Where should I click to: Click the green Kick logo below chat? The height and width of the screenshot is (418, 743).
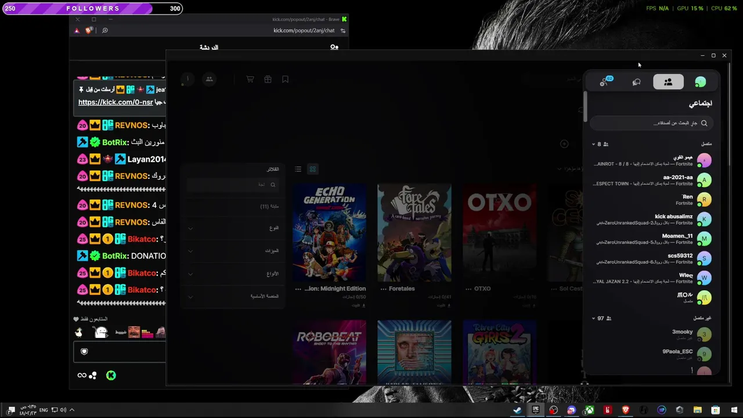pyautogui.click(x=111, y=376)
